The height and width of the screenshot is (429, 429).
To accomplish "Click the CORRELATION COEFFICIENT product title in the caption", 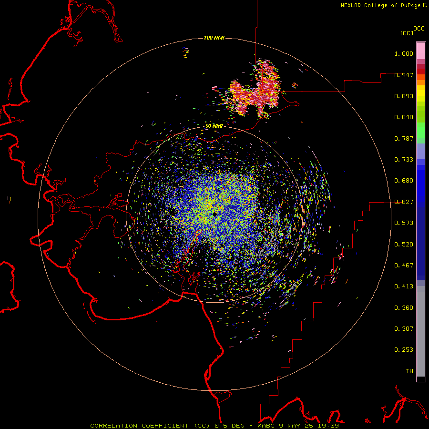I will 139,426.
